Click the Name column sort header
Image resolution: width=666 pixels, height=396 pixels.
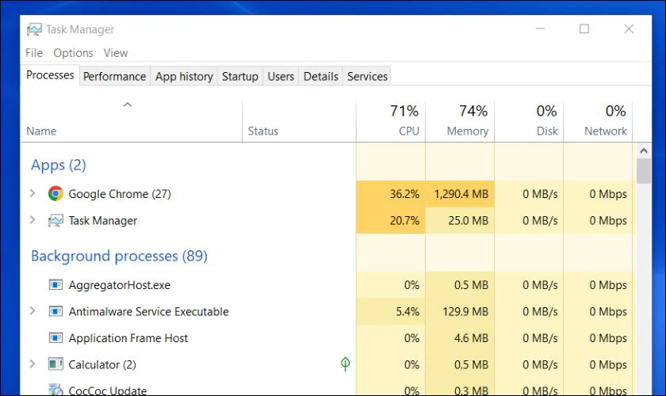pos(132,121)
